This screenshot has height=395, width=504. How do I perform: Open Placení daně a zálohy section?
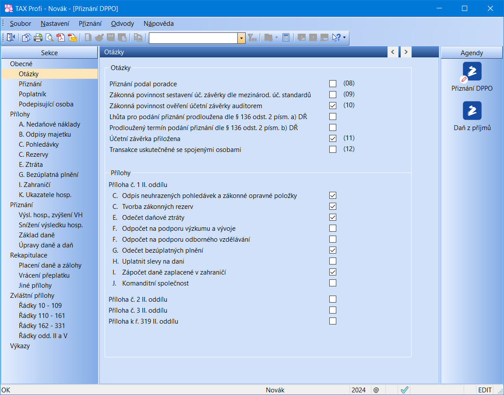(x=50, y=265)
